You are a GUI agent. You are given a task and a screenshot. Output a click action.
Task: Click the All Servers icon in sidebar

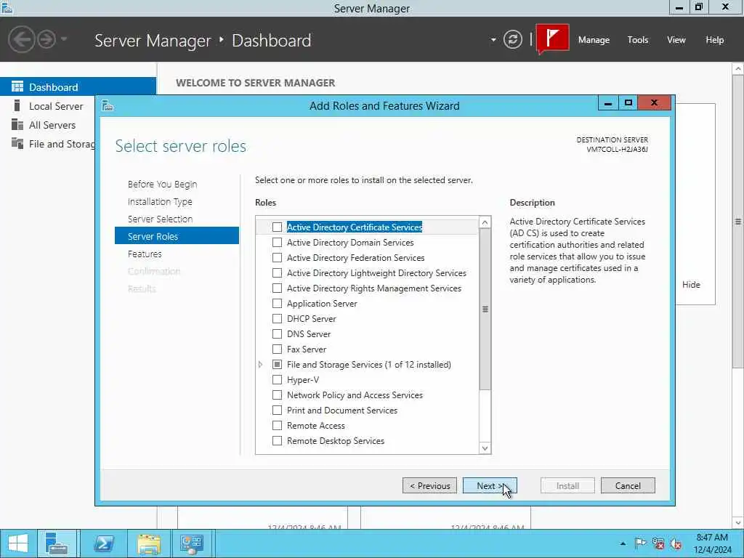17,124
